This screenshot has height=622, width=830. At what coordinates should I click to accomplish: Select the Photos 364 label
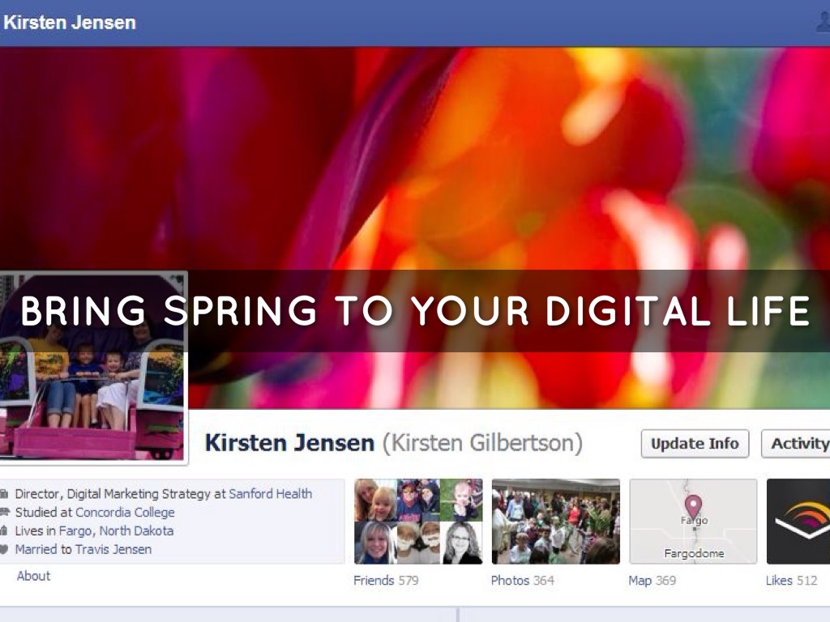pos(522,581)
